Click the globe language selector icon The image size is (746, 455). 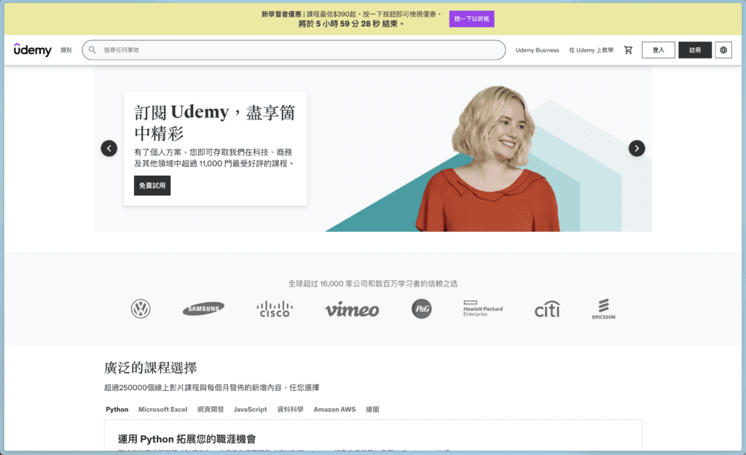723,50
